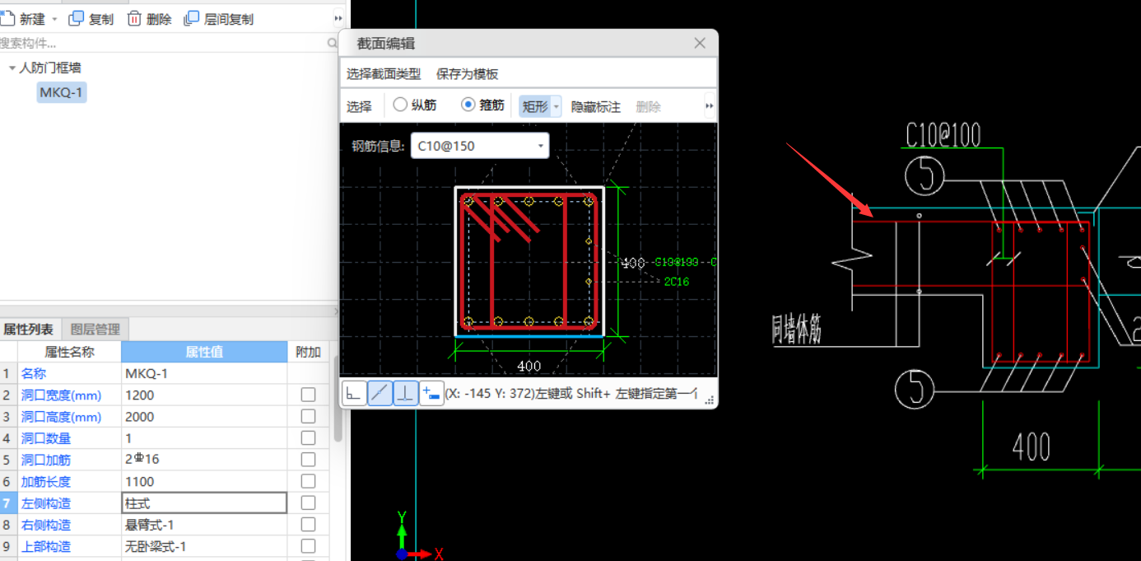
Task: Open the 选择截面类型 menu
Action: click(384, 74)
